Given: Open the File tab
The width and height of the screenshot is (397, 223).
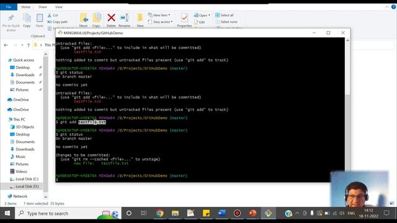Looking at the screenshot, I should coord(9,7).
